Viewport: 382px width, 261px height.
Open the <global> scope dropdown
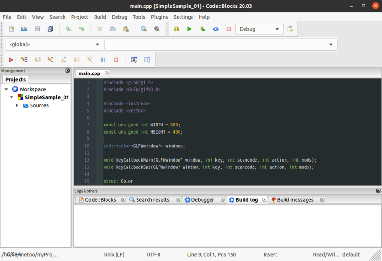(x=54, y=44)
